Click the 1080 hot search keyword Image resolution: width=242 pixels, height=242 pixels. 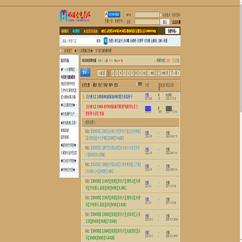(x=160, y=41)
